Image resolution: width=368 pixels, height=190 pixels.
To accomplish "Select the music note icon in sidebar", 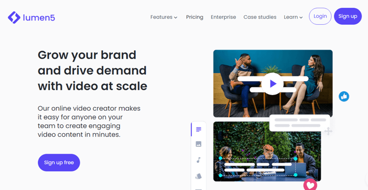I will 199,160.
